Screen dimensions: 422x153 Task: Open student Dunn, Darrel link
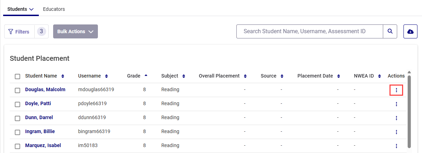(39, 117)
